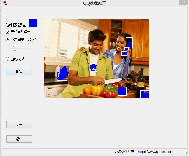Click the 退出 button to exit
This screenshot has width=189, height=157.
pyautogui.click(x=19, y=139)
